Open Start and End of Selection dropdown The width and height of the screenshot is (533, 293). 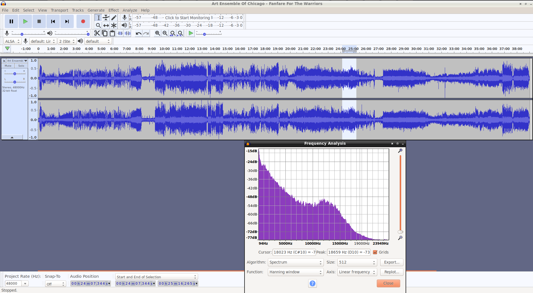(156, 277)
